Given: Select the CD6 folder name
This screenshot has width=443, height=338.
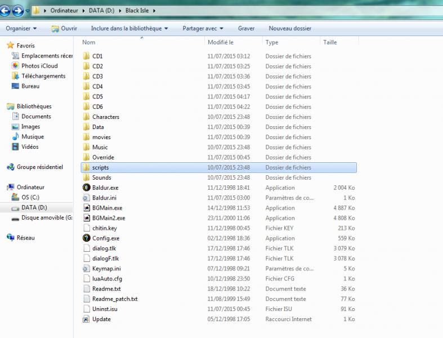Looking at the screenshot, I should 97,106.
